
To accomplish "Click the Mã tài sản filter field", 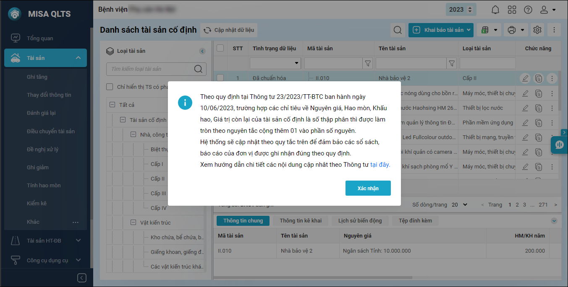I will pyautogui.click(x=333, y=63).
